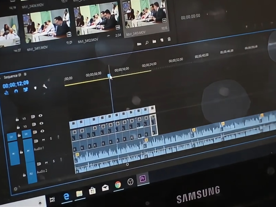Toggle eye visibility of top video track
Image resolution: width=276 pixels, height=207 pixels.
pos(41,115)
